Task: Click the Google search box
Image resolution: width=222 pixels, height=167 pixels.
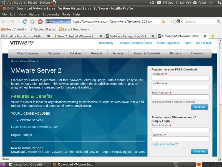Action: [200, 21]
